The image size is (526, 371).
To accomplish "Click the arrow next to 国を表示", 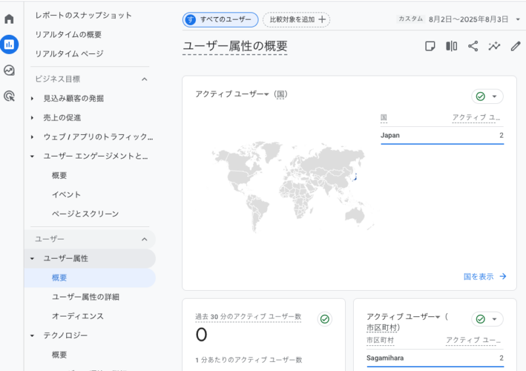I will tap(503, 276).
